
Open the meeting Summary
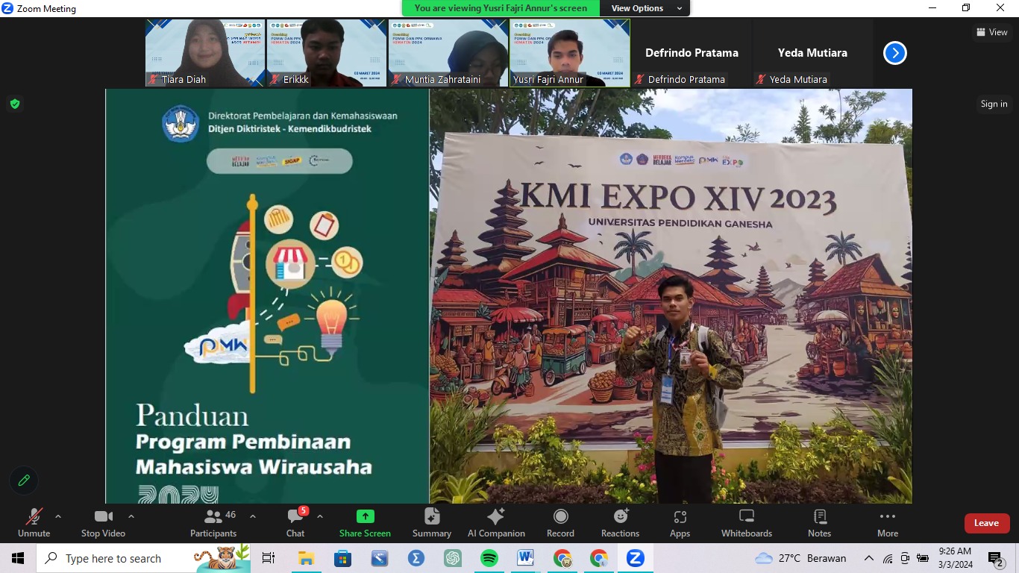(432, 522)
